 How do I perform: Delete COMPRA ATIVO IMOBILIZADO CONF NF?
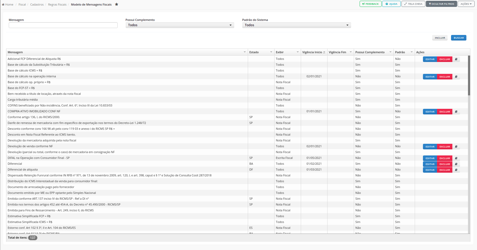(x=445, y=112)
